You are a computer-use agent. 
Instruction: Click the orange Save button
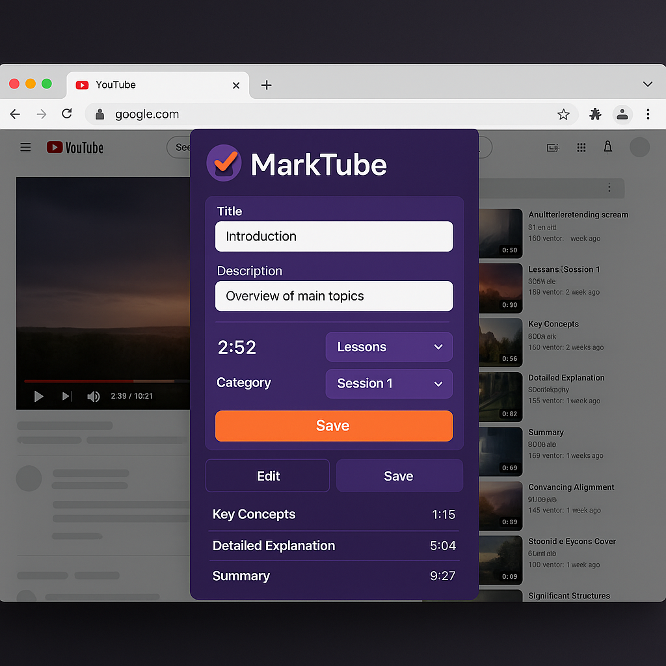[x=334, y=425]
